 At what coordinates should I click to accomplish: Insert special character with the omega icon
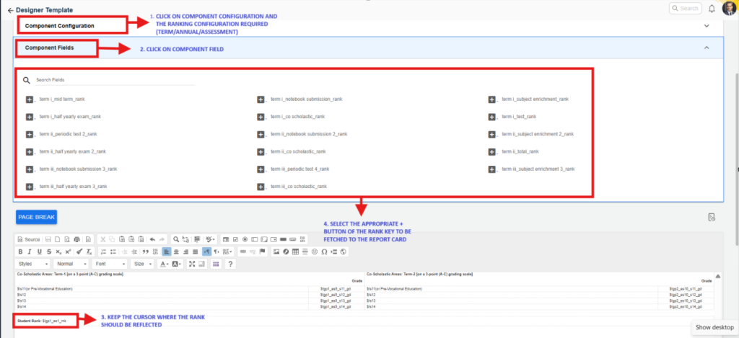(324, 252)
